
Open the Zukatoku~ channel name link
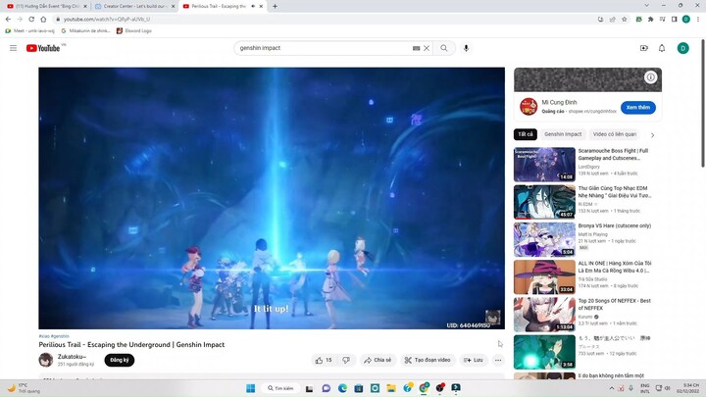coord(72,357)
